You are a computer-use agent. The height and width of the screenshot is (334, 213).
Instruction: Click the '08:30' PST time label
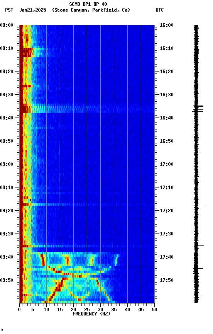[x=7, y=95]
